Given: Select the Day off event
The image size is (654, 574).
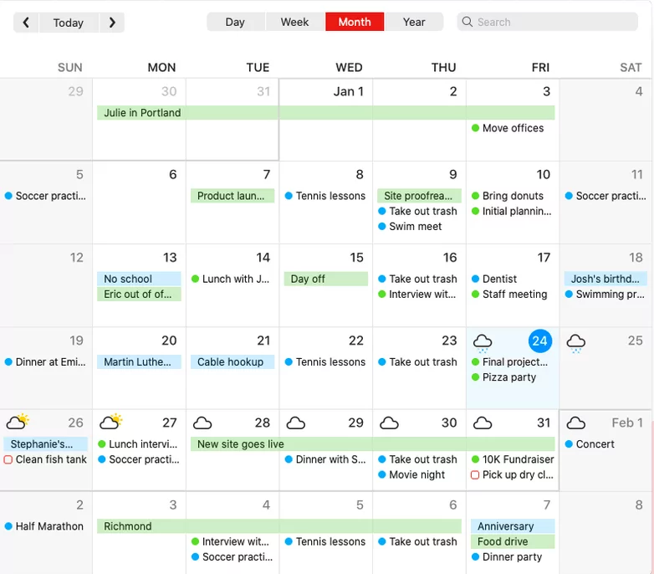Looking at the screenshot, I should pyautogui.click(x=326, y=279).
